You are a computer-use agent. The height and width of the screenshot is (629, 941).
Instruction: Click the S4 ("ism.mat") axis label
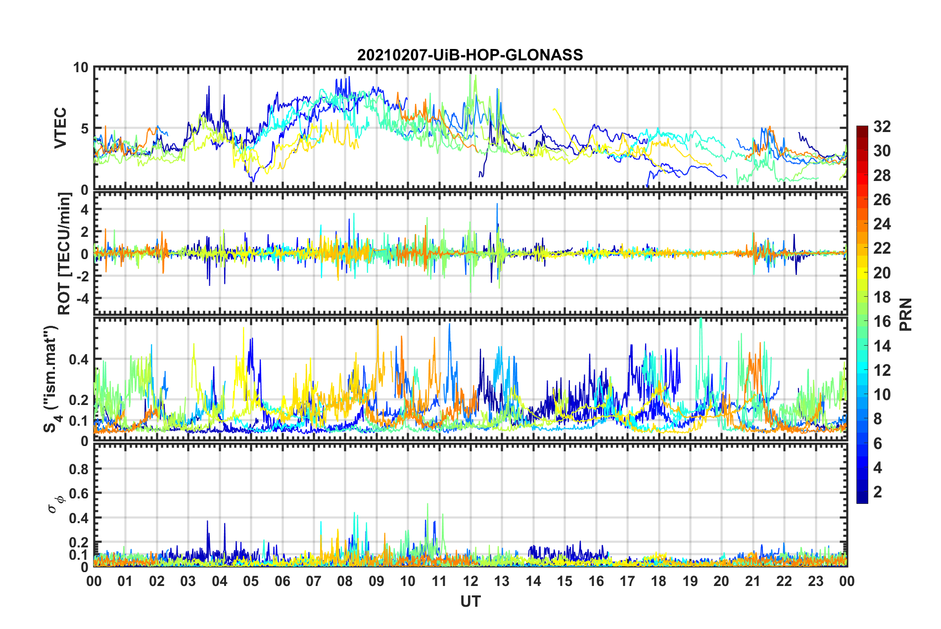pyautogui.click(x=51, y=379)
